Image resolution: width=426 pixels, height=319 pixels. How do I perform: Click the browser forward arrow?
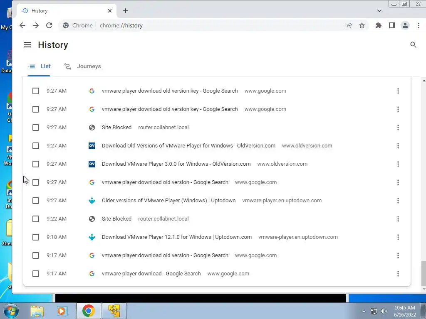(x=36, y=25)
